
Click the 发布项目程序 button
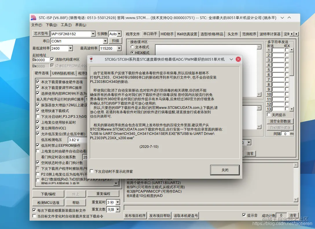[135, 216]
